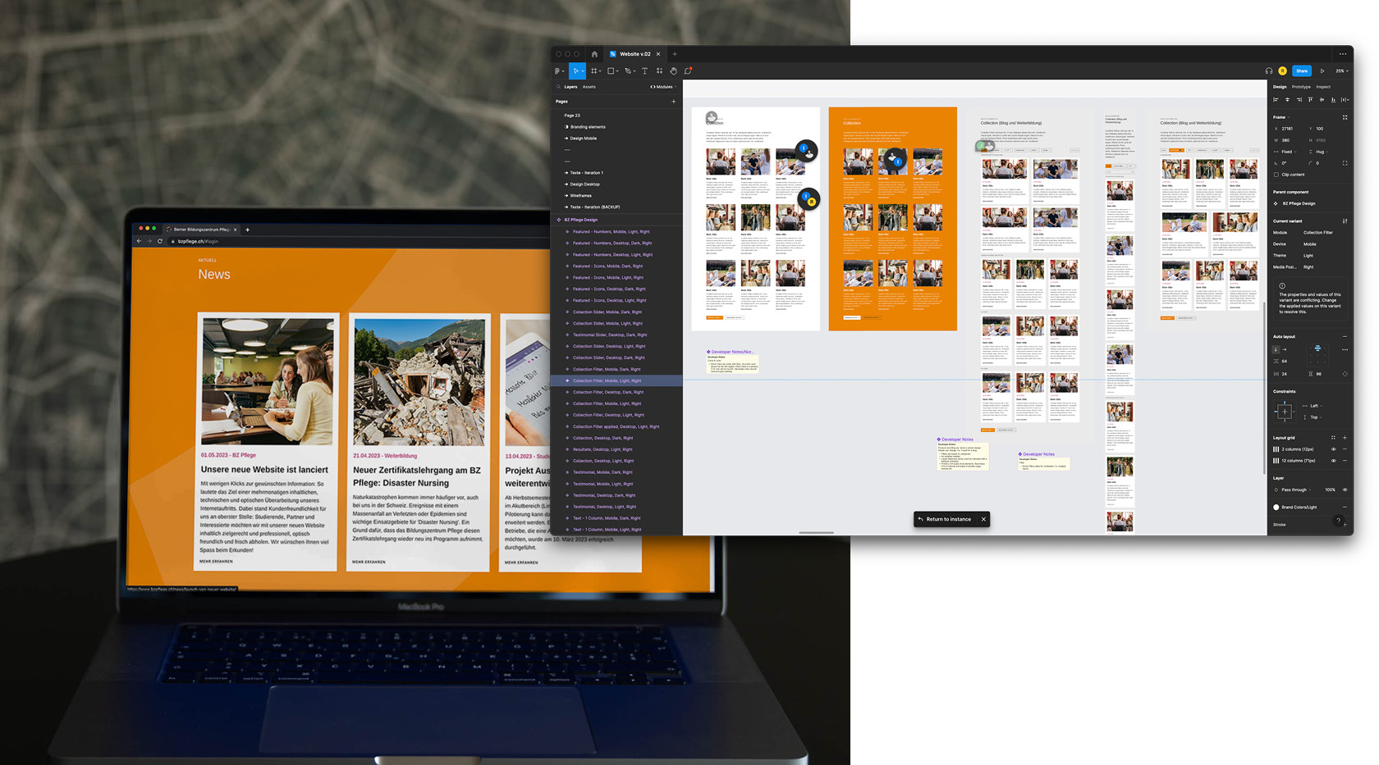
Task: Open the zoom level 25% dropdown
Action: coord(1342,71)
